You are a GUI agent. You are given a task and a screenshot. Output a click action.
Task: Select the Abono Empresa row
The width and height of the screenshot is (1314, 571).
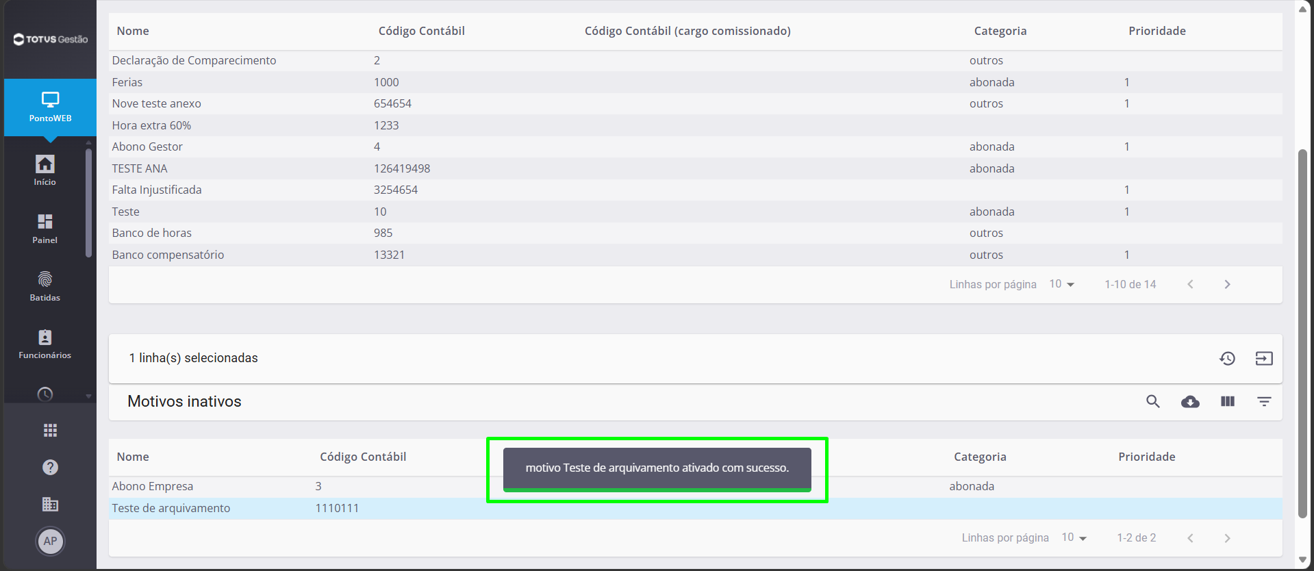tap(695, 487)
